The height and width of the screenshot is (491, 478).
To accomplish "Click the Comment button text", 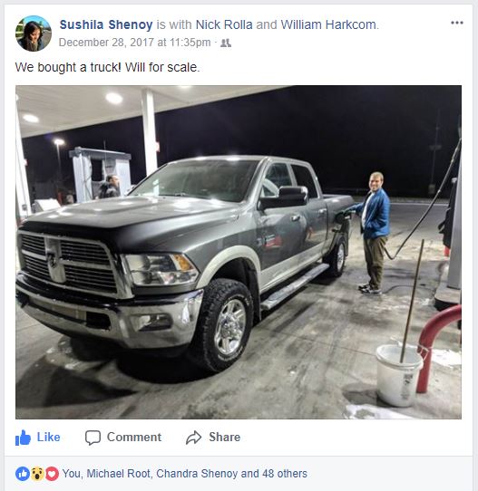I will (134, 438).
